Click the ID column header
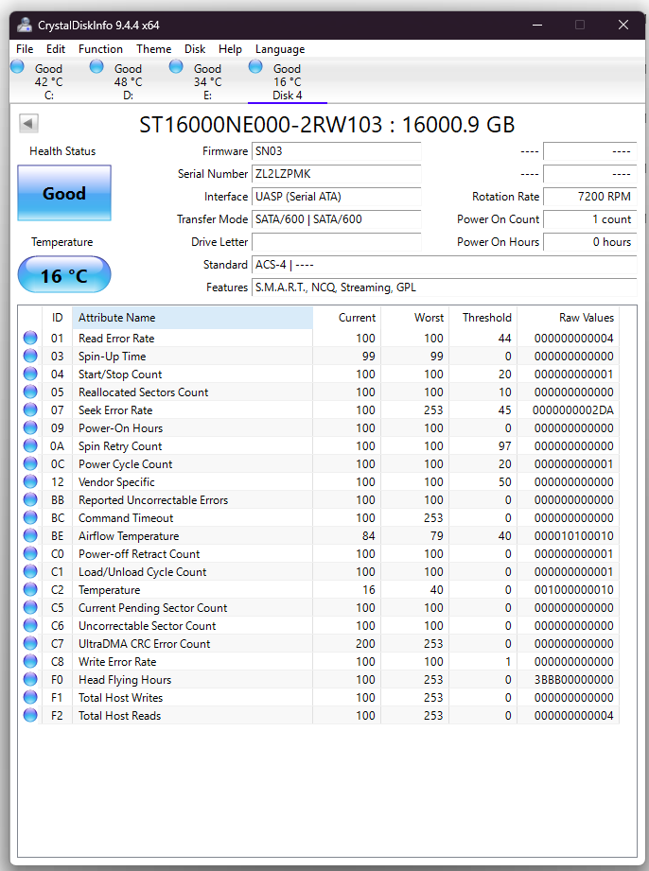Screen dimensions: 649x871 [x=57, y=318]
